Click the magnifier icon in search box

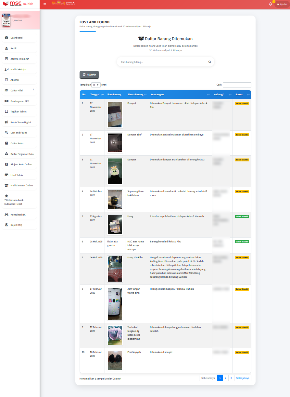(209, 62)
